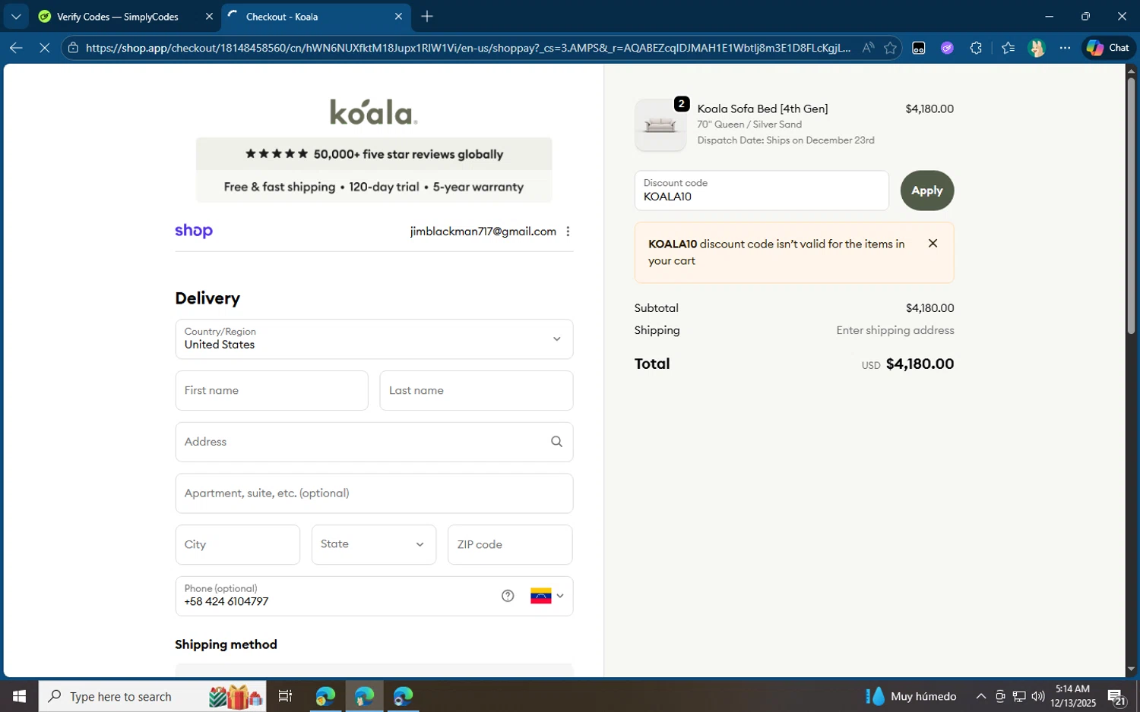Show the phone help question mark

point(508,596)
